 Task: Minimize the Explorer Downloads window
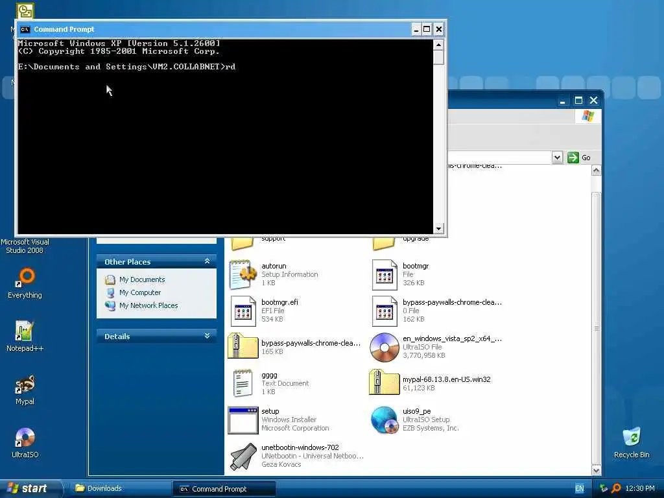click(562, 101)
